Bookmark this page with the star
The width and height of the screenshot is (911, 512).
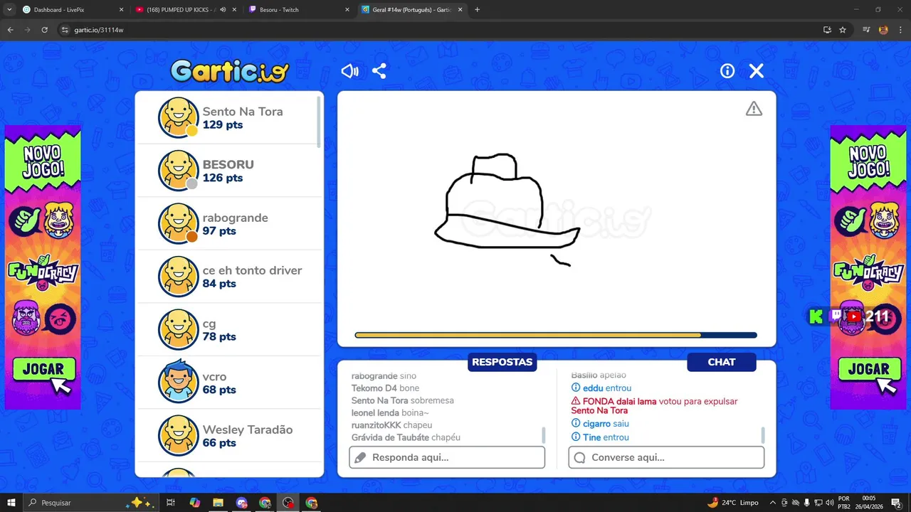coord(843,30)
